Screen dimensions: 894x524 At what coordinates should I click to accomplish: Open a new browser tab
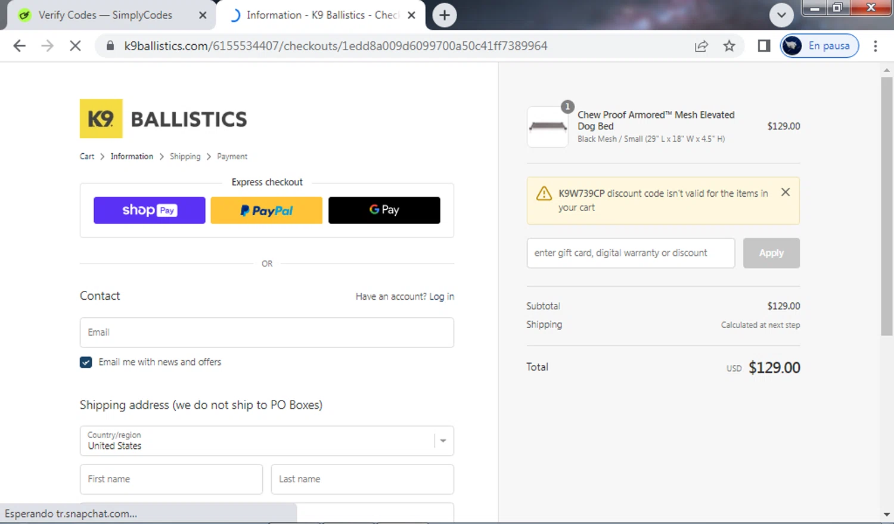(x=444, y=15)
